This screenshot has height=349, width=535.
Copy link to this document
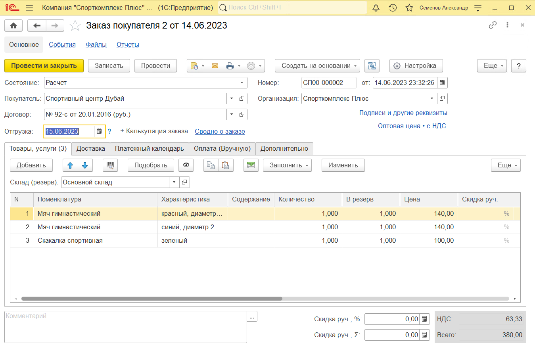tap(493, 25)
